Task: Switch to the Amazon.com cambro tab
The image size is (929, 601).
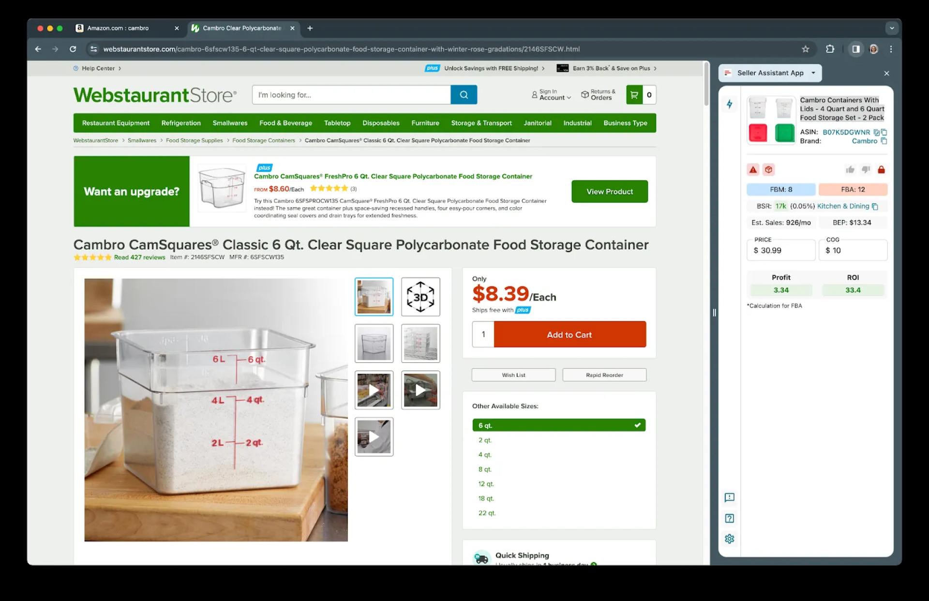Action: pos(118,28)
